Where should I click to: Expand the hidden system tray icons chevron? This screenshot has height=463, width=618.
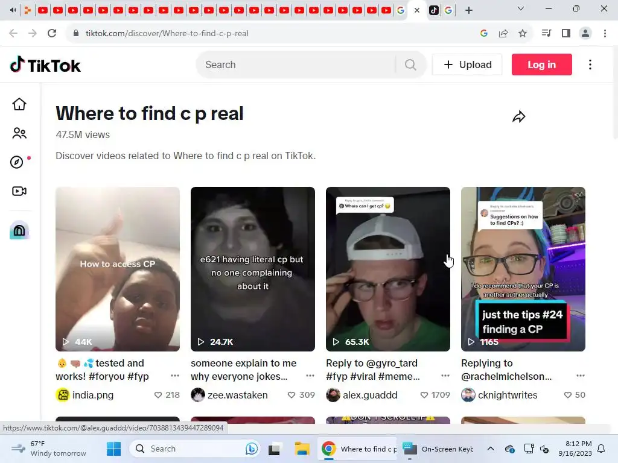(490, 449)
